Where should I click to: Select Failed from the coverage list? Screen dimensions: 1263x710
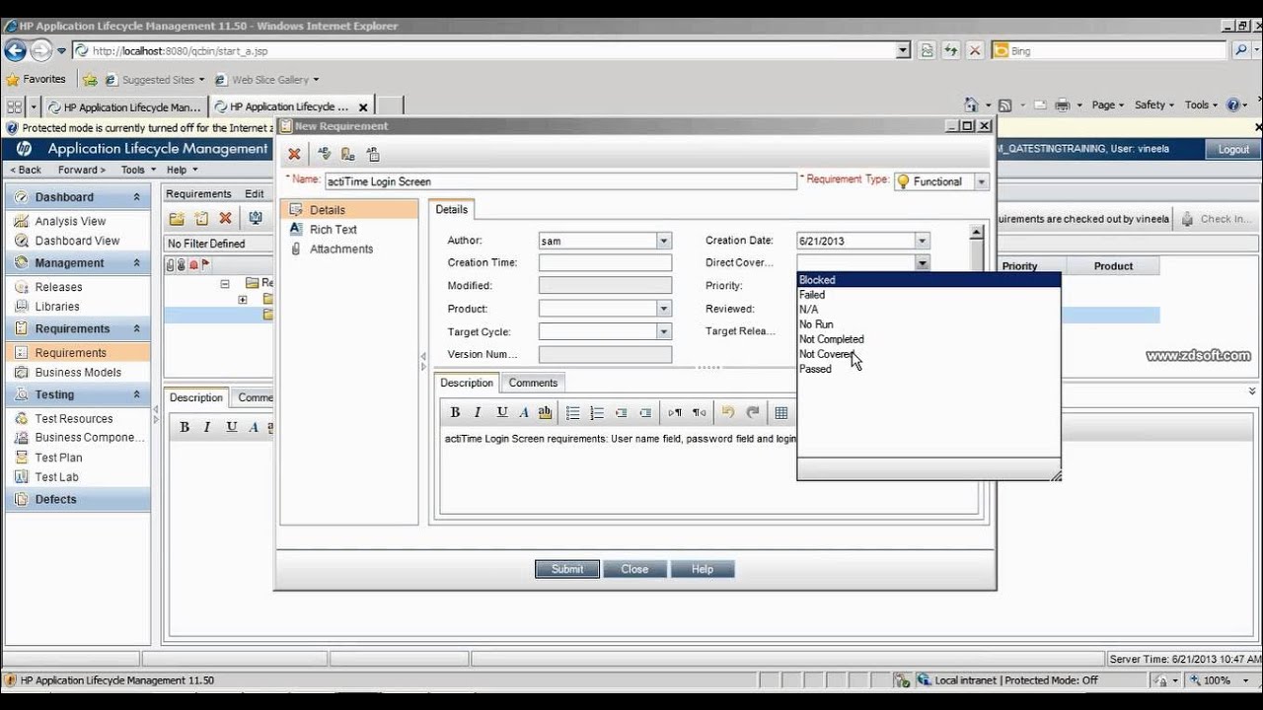(x=929, y=295)
